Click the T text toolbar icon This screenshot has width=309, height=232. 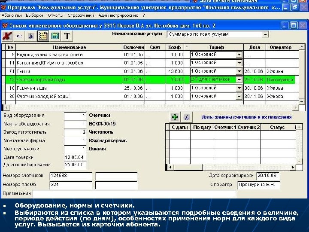(x=67, y=36)
